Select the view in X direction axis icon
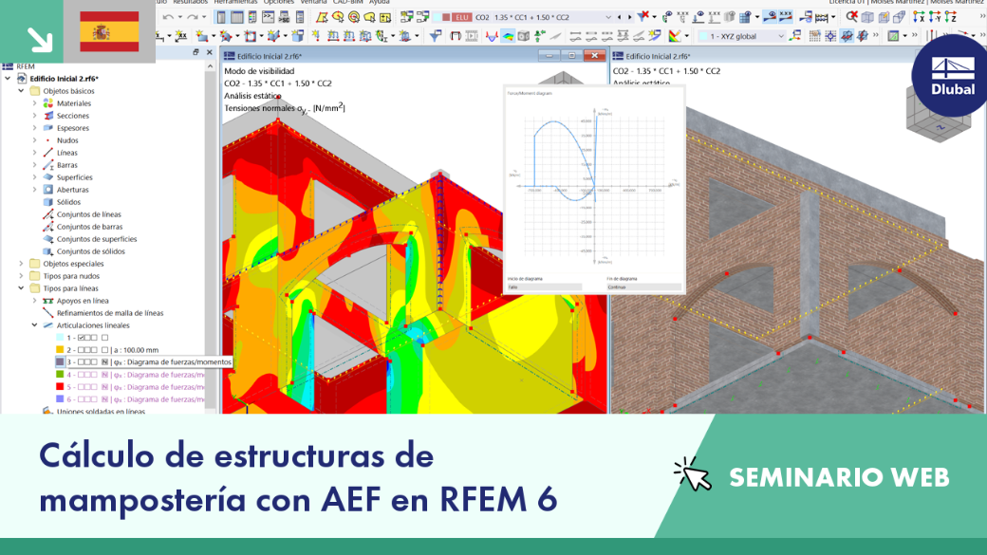This screenshot has height=555, width=987. pos(919,18)
